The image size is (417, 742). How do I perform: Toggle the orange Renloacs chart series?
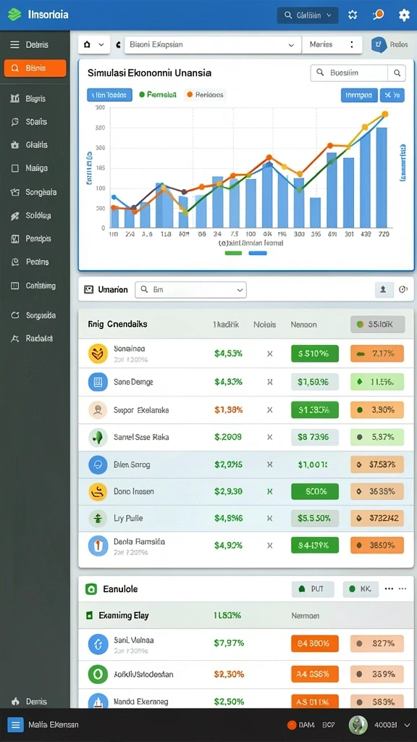[205, 95]
